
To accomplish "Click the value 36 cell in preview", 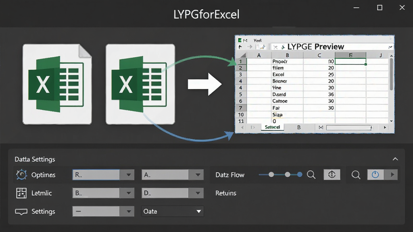I will coord(319,94).
